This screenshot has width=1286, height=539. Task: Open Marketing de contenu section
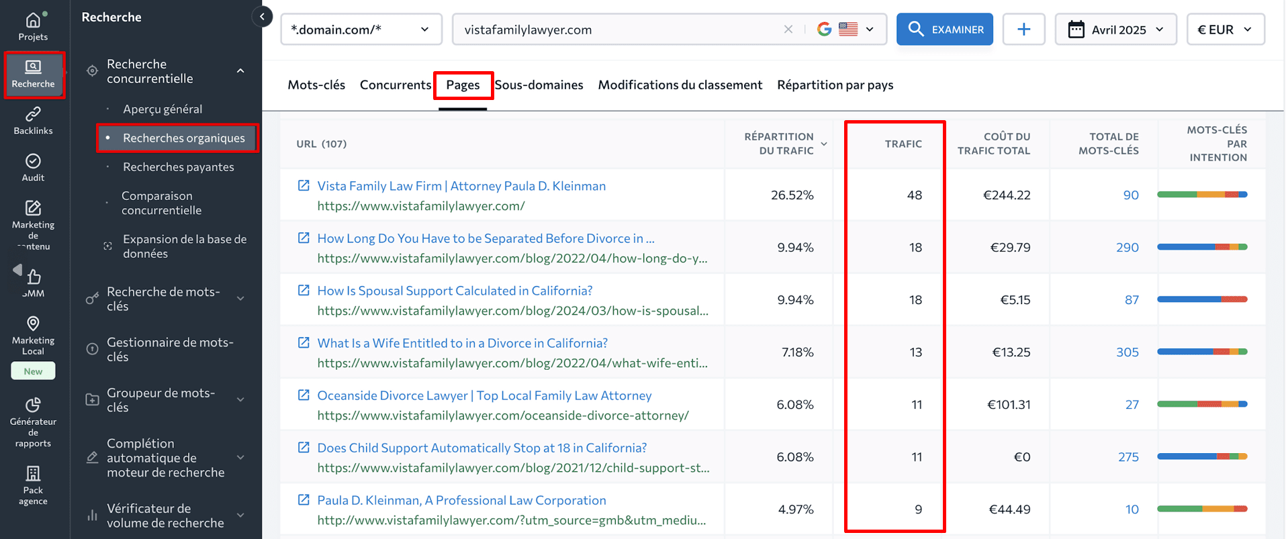pos(33,226)
